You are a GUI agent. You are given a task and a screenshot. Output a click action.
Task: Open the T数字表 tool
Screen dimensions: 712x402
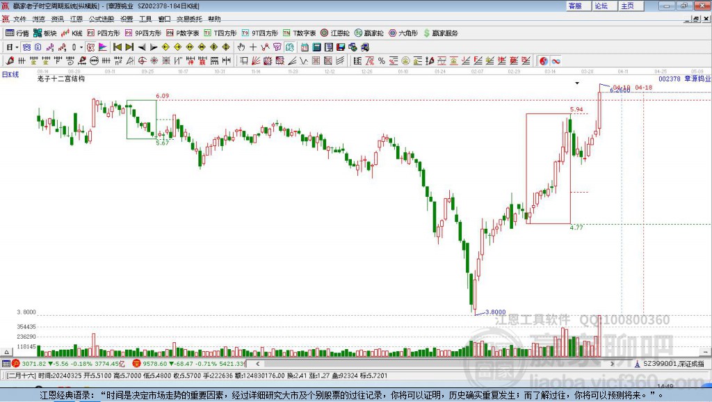(299, 33)
